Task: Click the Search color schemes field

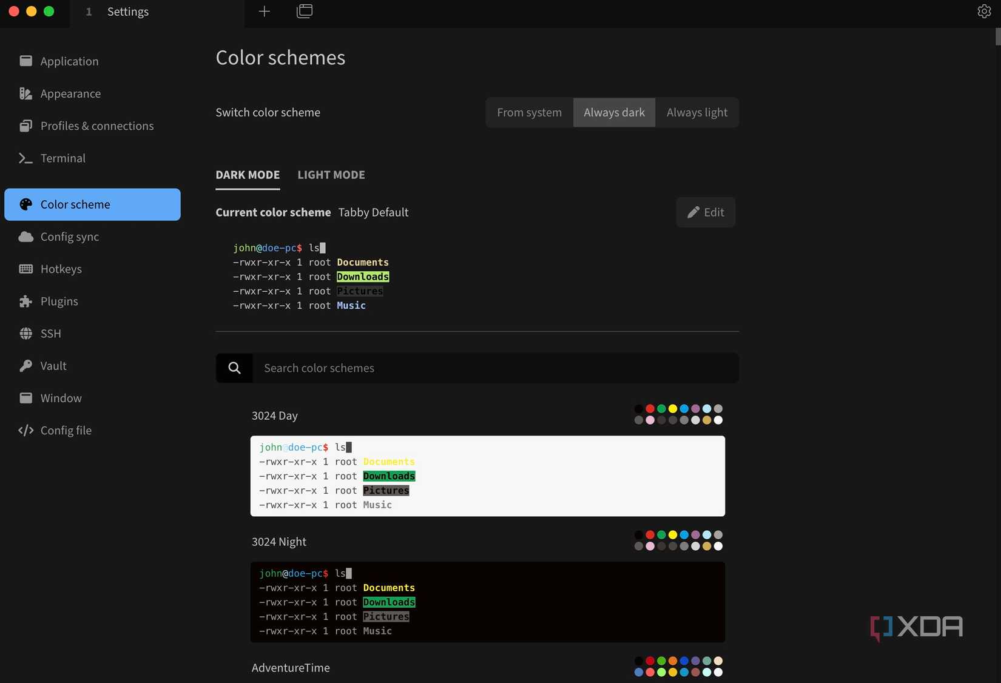Action: tap(494, 368)
